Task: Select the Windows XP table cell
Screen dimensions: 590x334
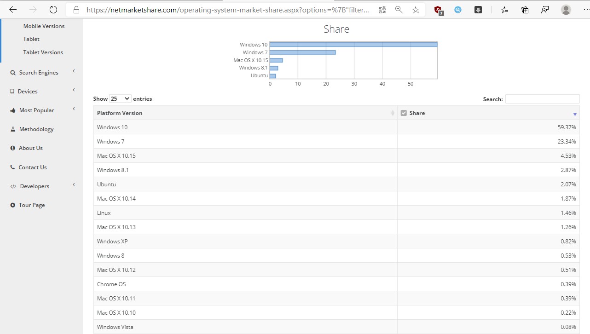Action: point(245,242)
